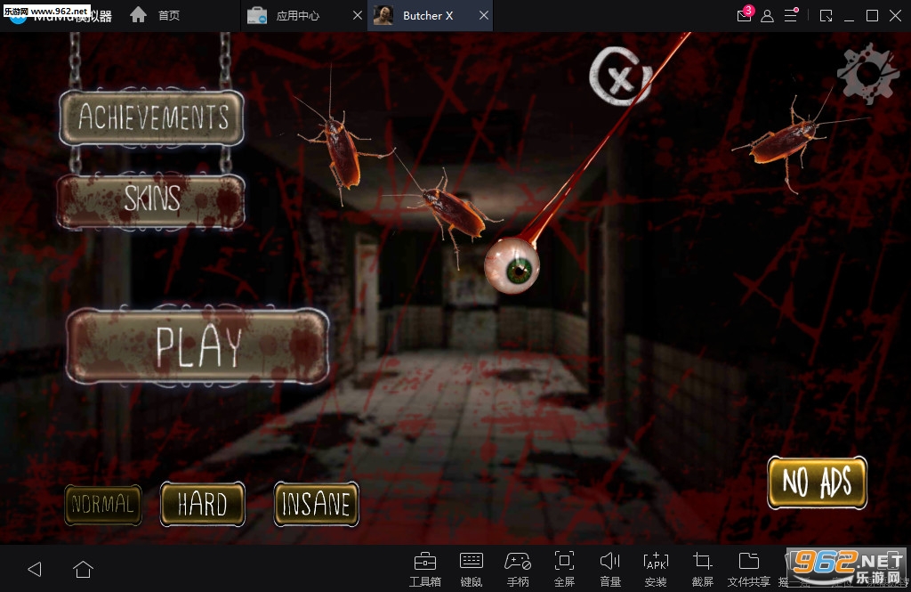This screenshot has height=592, width=911.
Task: Open the user account icon
Action: (x=767, y=16)
